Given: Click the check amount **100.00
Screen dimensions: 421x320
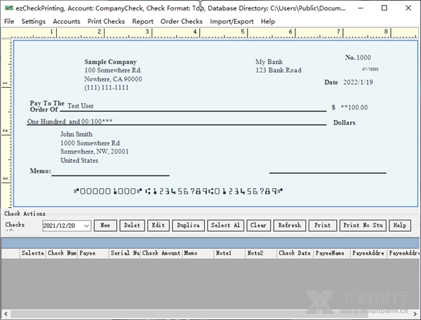Looking at the screenshot, I should (354, 107).
